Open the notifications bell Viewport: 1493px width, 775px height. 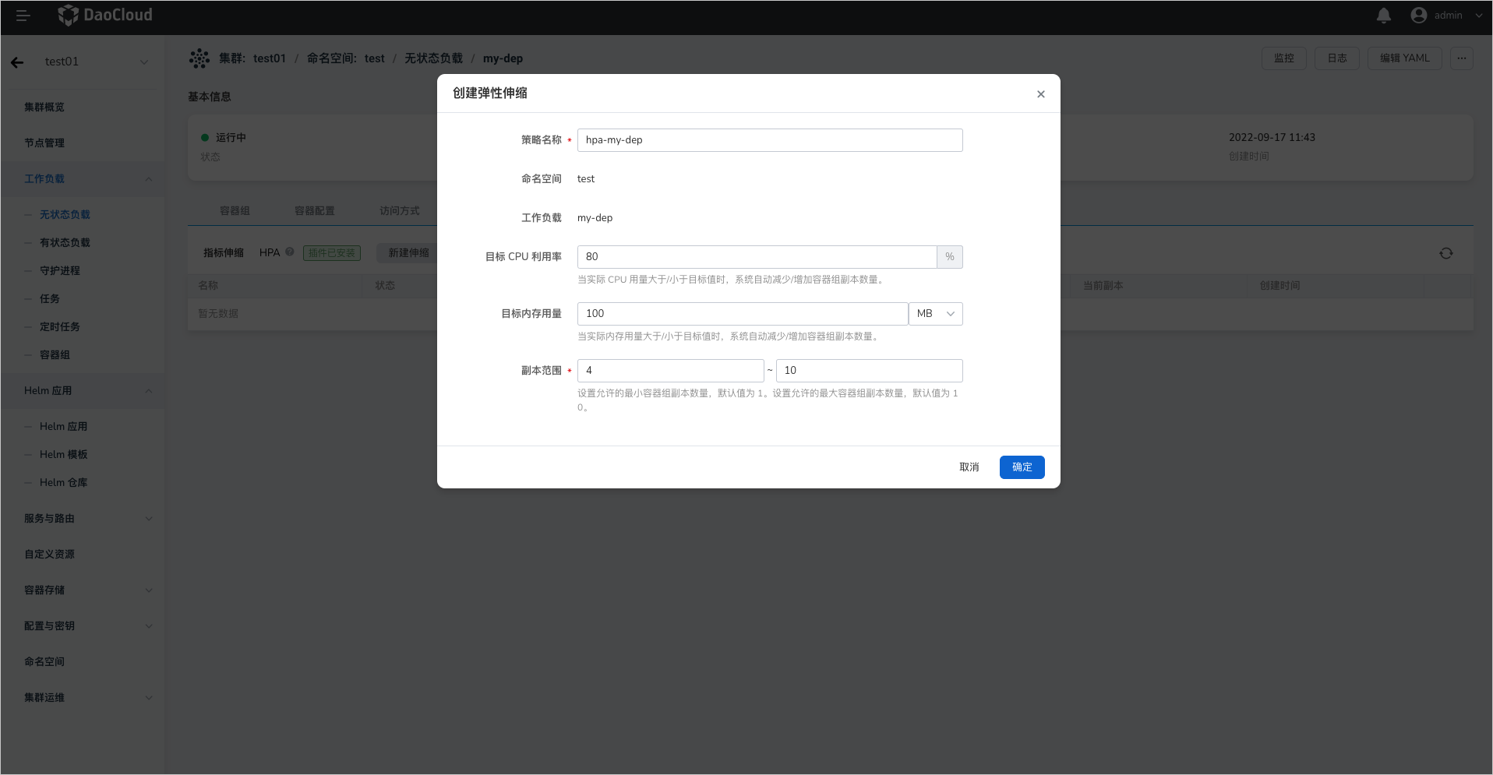[1384, 16]
